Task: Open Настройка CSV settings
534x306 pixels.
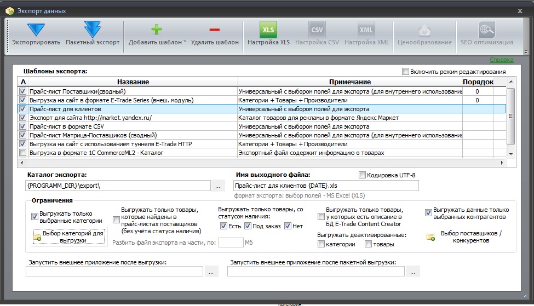Action: 317,33
